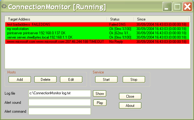The width and height of the screenshot is (194, 120).
Task: Start the monitoring service
Action: click(106, 79)
